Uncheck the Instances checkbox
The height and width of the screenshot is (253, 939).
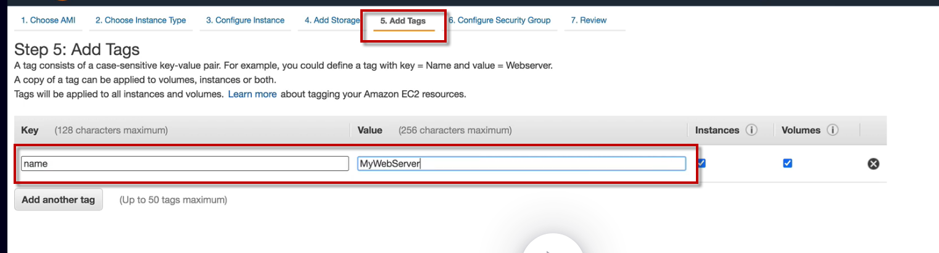tap(701, 163)
